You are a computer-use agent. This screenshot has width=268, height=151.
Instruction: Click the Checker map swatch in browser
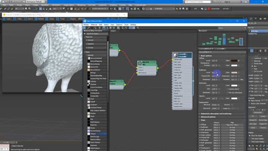89,84
